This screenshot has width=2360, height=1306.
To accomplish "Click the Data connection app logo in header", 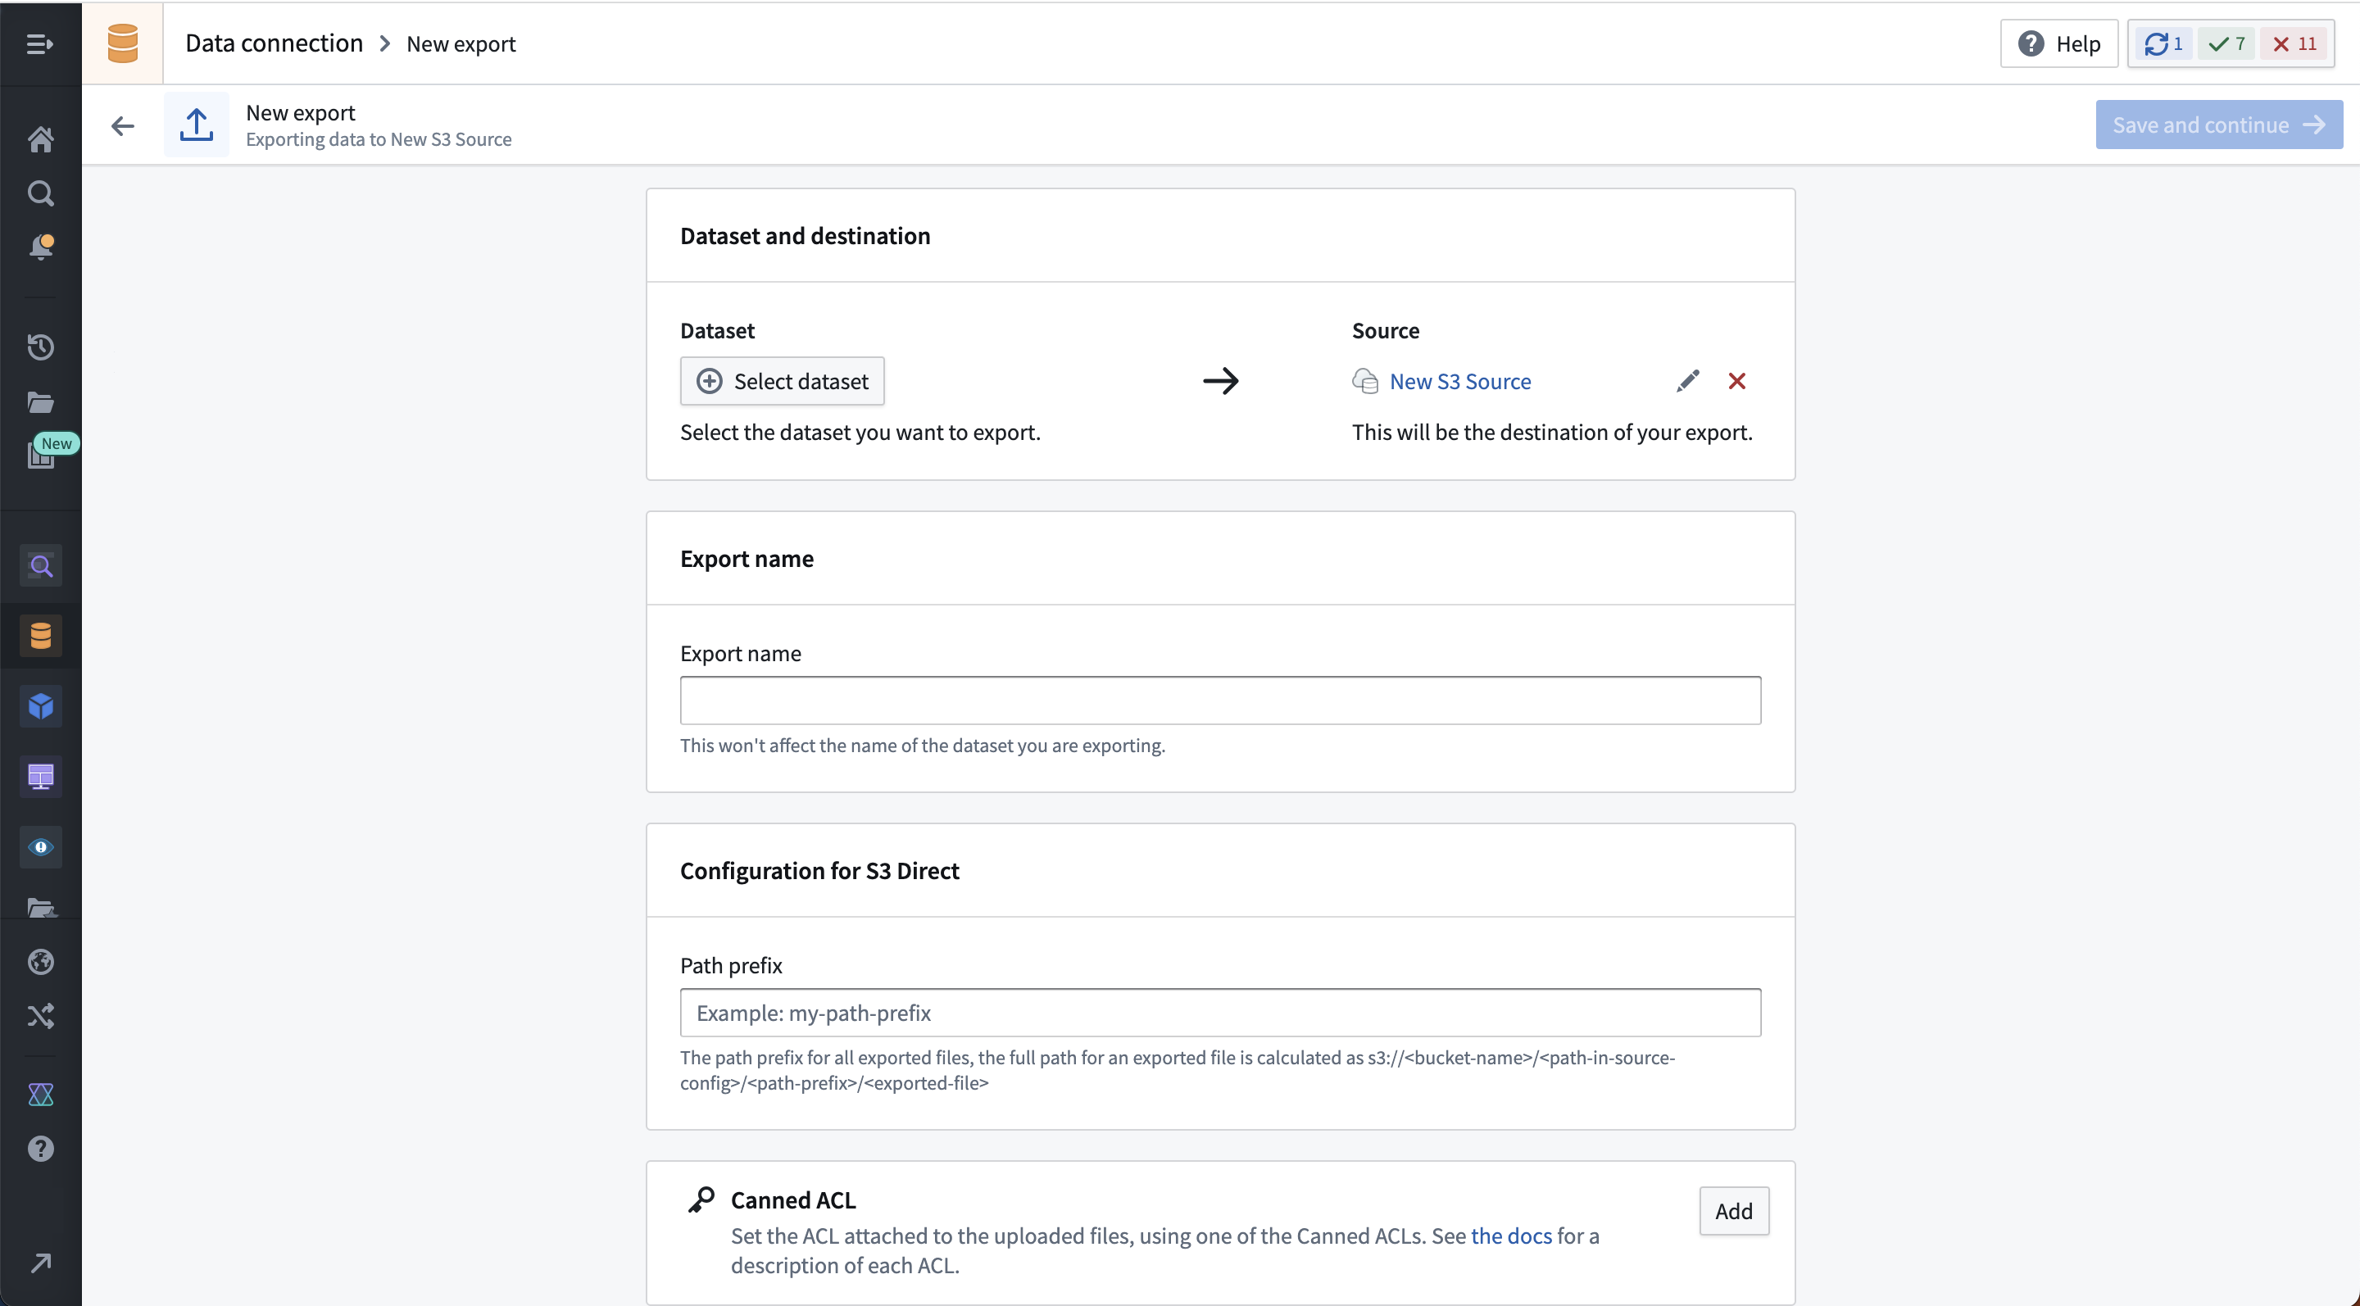I will tap(123, 44).
